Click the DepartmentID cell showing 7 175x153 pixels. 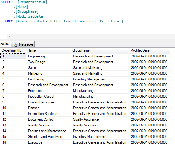click(13, 91)
